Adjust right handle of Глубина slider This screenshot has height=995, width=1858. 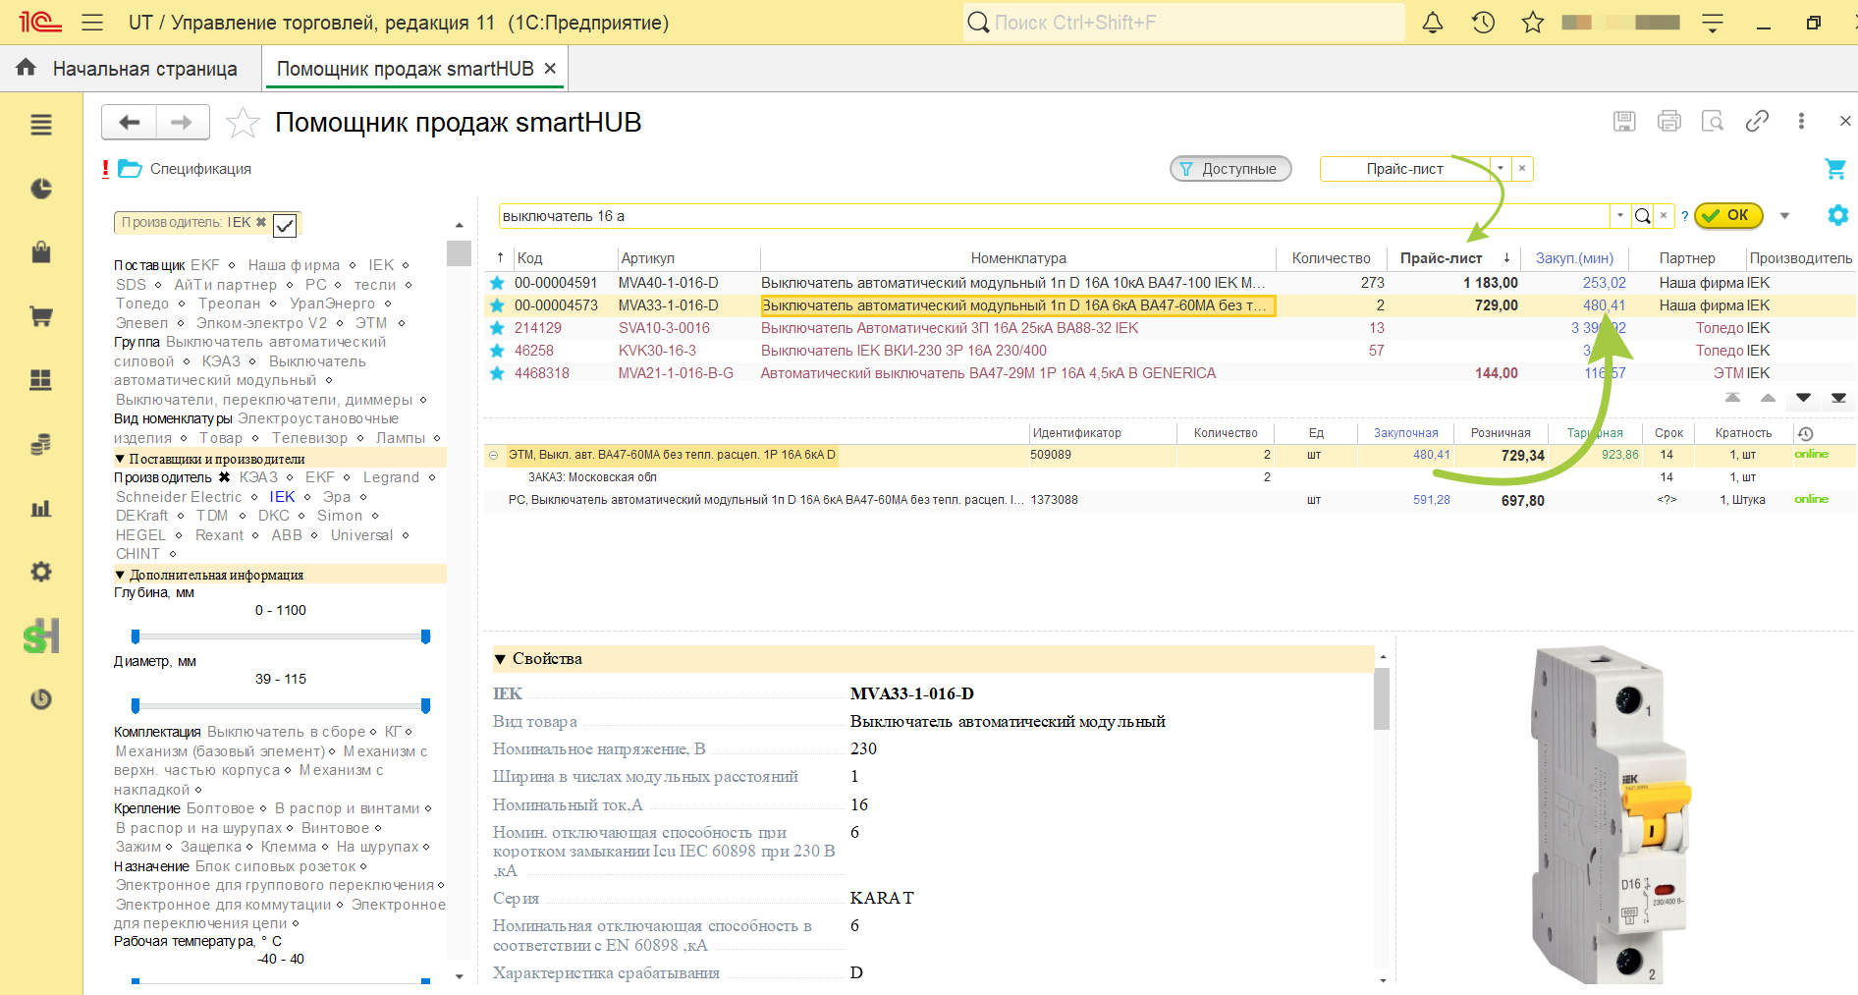tap(425, 636)
